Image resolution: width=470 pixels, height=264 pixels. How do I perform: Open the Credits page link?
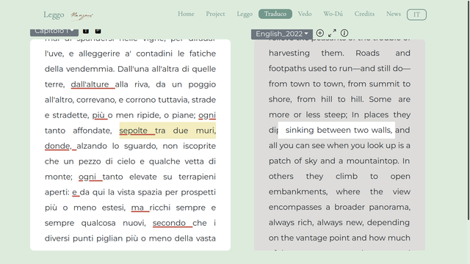[364, 14]
